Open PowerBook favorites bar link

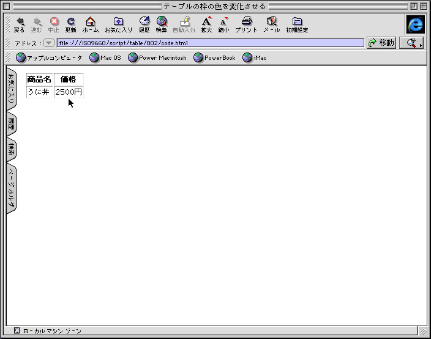[x=214, y=57]
